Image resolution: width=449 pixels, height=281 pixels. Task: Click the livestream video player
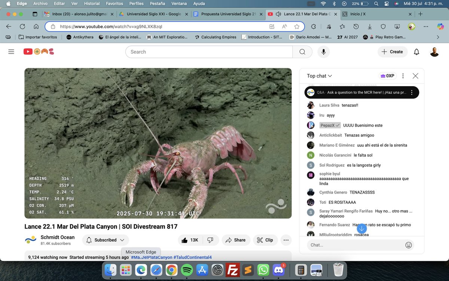coord(158,143)
